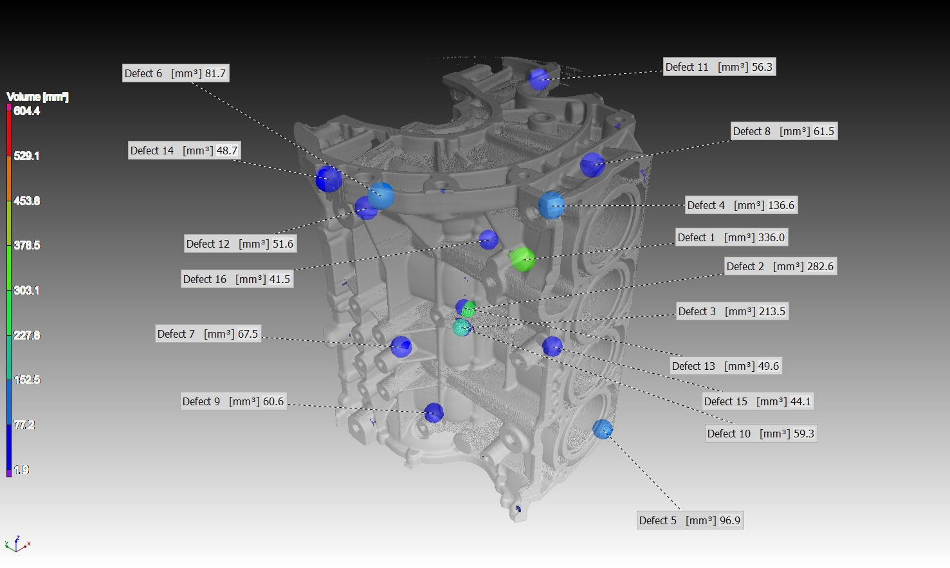Click the Defect 10 annotation label
The height and width of the screenshot is (568, 950).
[x=761, y=434]
